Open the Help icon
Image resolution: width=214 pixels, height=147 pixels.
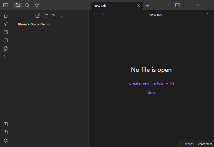pos(6,132)
